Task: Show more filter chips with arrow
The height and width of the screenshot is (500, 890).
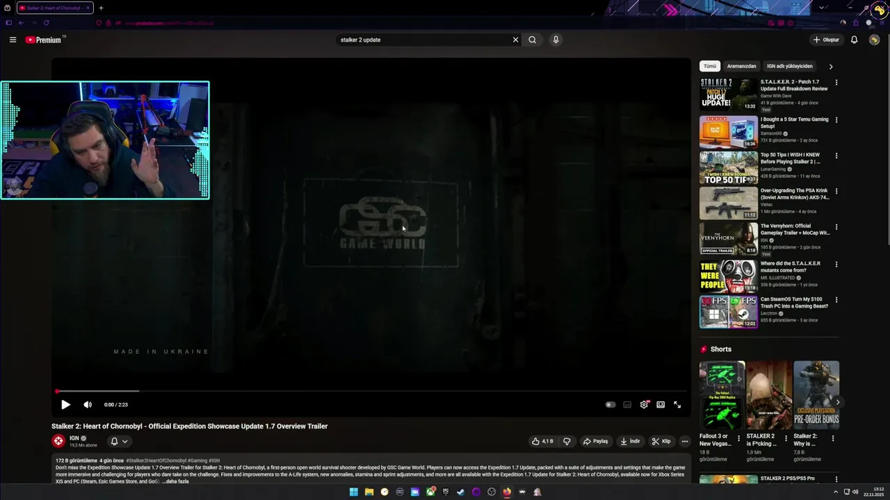Action: 830,67
